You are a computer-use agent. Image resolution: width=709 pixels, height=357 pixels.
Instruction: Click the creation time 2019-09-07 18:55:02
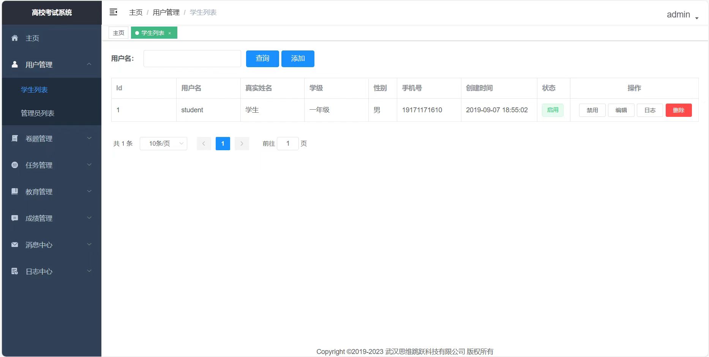click(x=497, y=110)
